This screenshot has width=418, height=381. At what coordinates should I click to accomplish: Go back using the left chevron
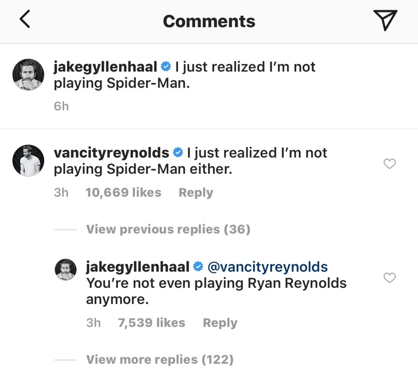point(25,20)
